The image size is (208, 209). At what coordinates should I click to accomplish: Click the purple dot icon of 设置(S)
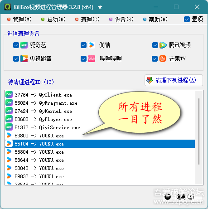(x=111, y=19)
